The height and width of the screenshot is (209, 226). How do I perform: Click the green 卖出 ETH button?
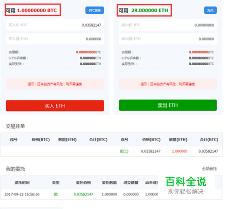168,105
